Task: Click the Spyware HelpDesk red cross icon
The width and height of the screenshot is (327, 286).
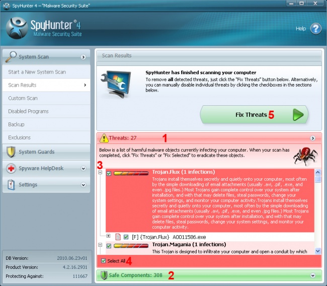Action: [x=11, y=168]
